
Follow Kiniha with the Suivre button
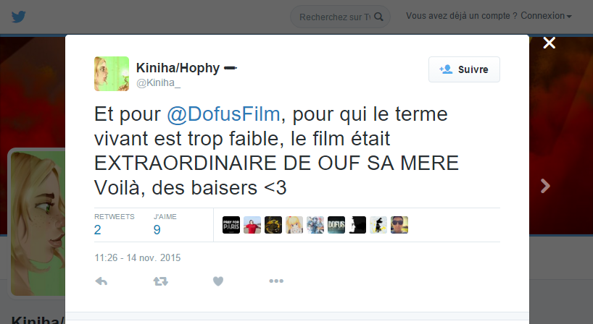coord(464,69)
